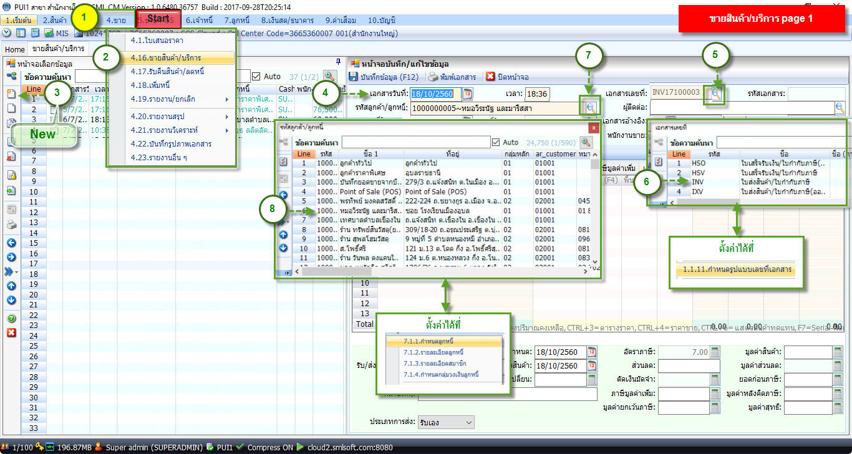Click the clock icon in the top toolbar
Screen dimensions: 852x454
tap(7, 33)
